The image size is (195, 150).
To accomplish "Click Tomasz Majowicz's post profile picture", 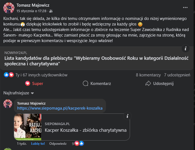I will click(9, 8).
